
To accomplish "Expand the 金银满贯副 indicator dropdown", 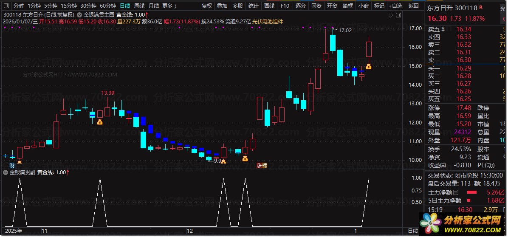I will click(x=5, y=172).
